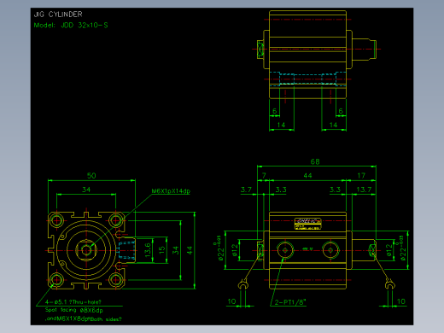
Task: Click the "50" width dimension text
Action: pyautogui.click(x=91, y=176)
